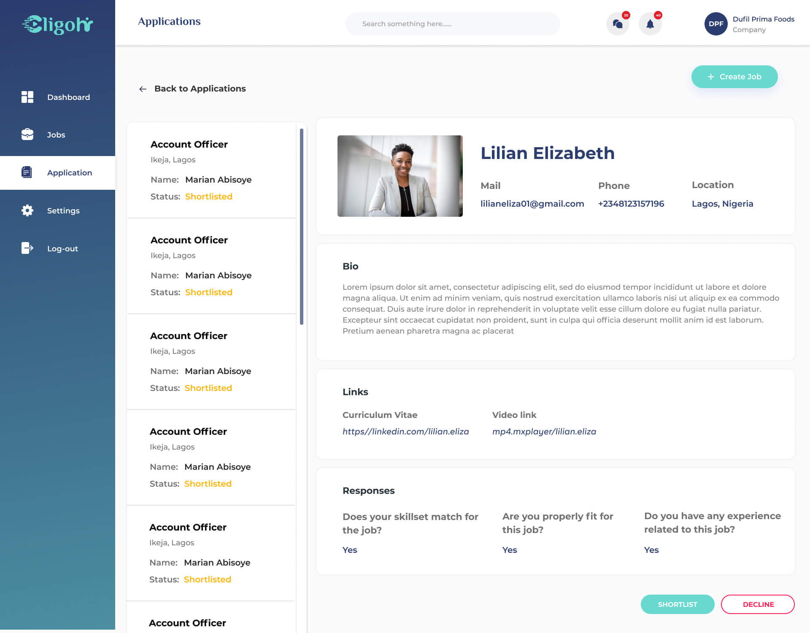Image resolution: width=810 pixels, height=633 pixels.
Task: Open the Curriculum Vitae LinkedIn link
Action: pos(406,431)
